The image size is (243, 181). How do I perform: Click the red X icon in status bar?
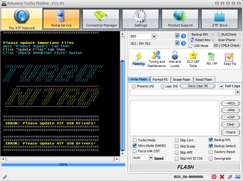[x=222, y=177]
